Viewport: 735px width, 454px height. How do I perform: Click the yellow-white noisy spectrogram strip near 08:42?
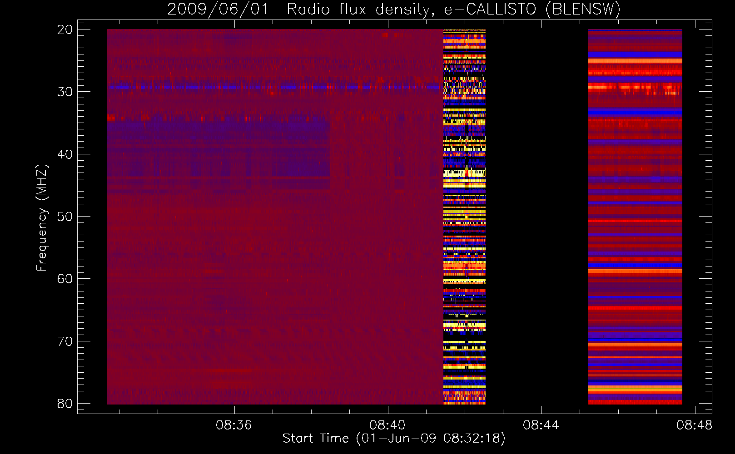click(x=464, y=217)
